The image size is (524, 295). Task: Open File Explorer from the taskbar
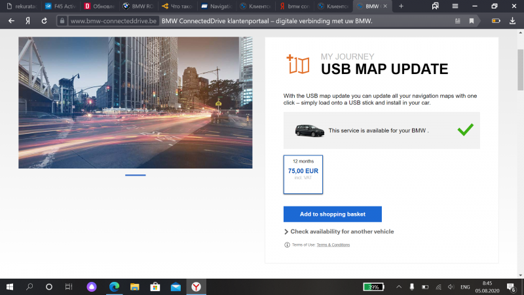135,286
